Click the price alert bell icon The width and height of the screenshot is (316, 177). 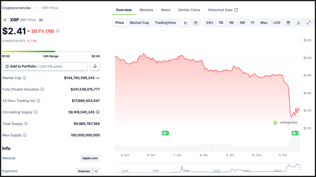[95, 66]
